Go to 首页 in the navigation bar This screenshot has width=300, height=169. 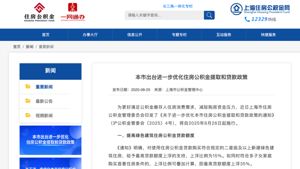pos(46,34)
